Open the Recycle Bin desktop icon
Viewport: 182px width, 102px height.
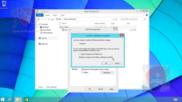click(4, 5)
